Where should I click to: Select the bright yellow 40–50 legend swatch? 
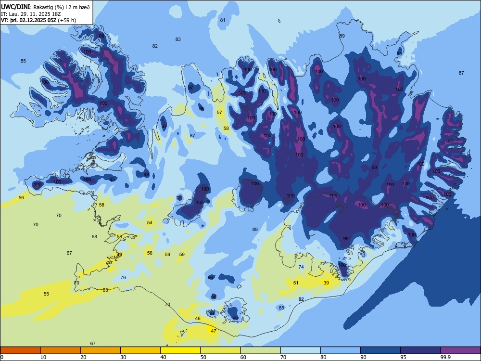click(180, 350)
